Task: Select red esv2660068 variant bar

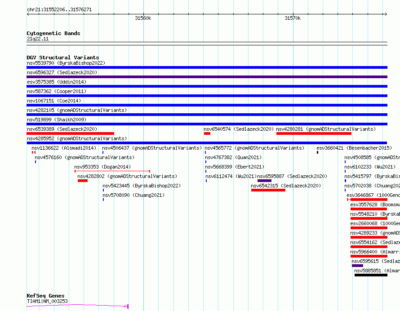Action: (369, 228)
